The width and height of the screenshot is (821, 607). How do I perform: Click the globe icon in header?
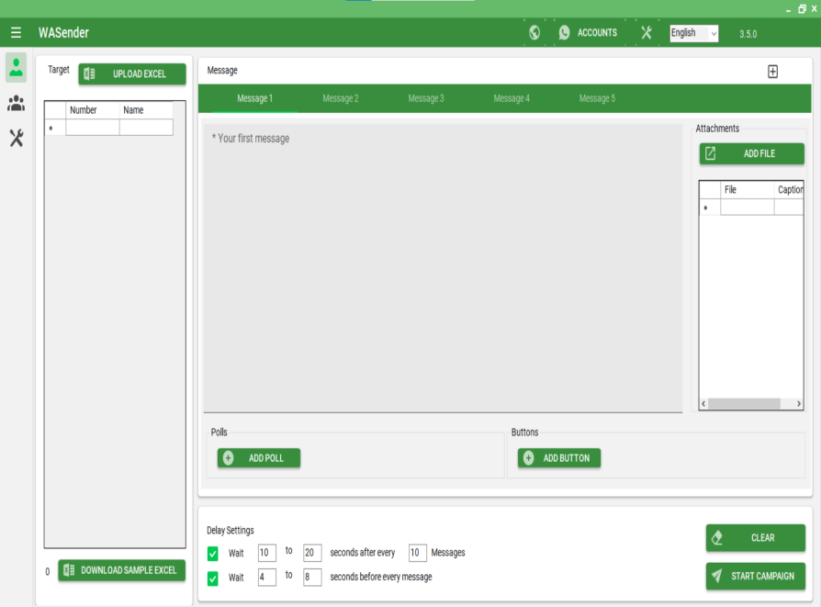(x=534, y=33)
